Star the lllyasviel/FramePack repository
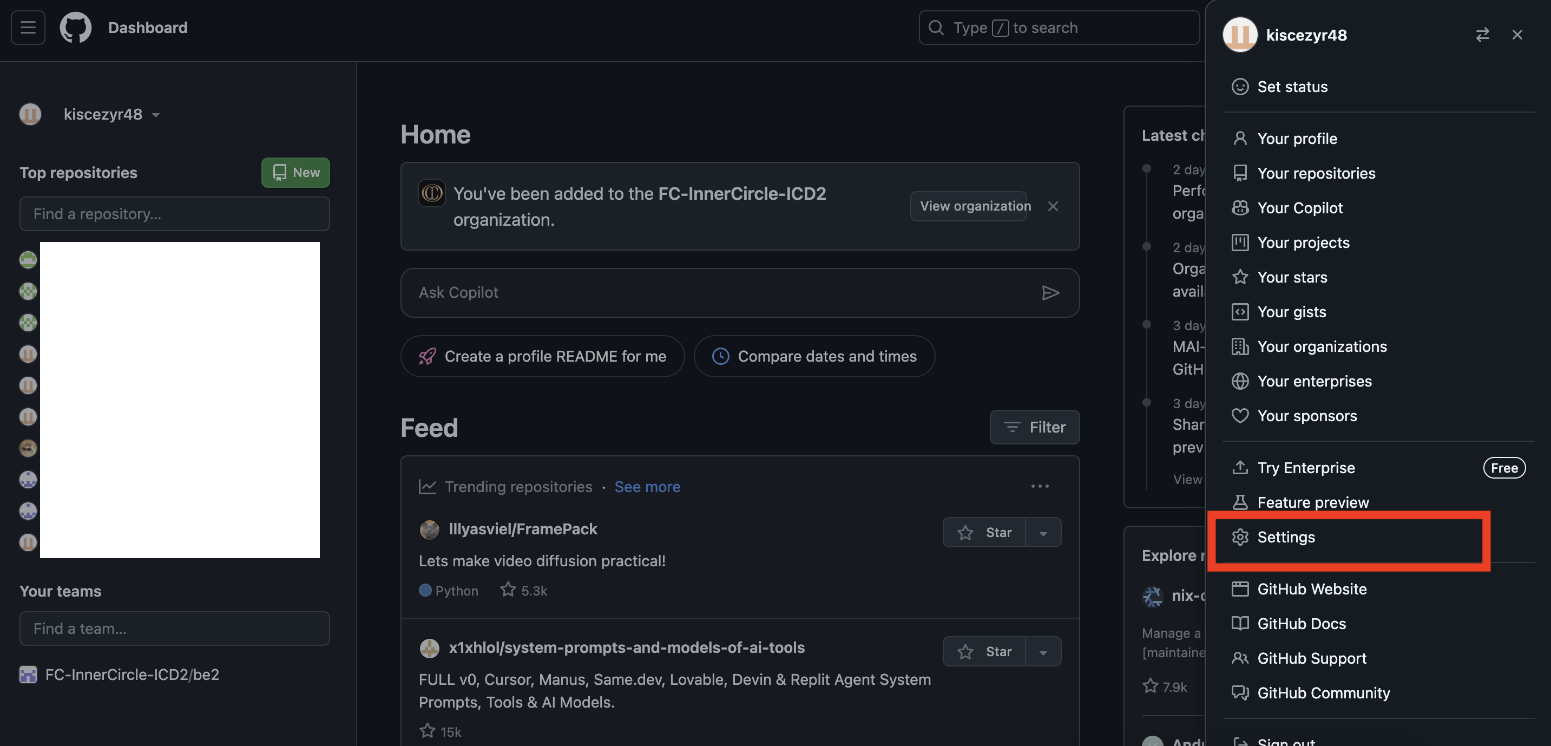The width and height of the screenshot is (1551, 746). coord(984,533)
